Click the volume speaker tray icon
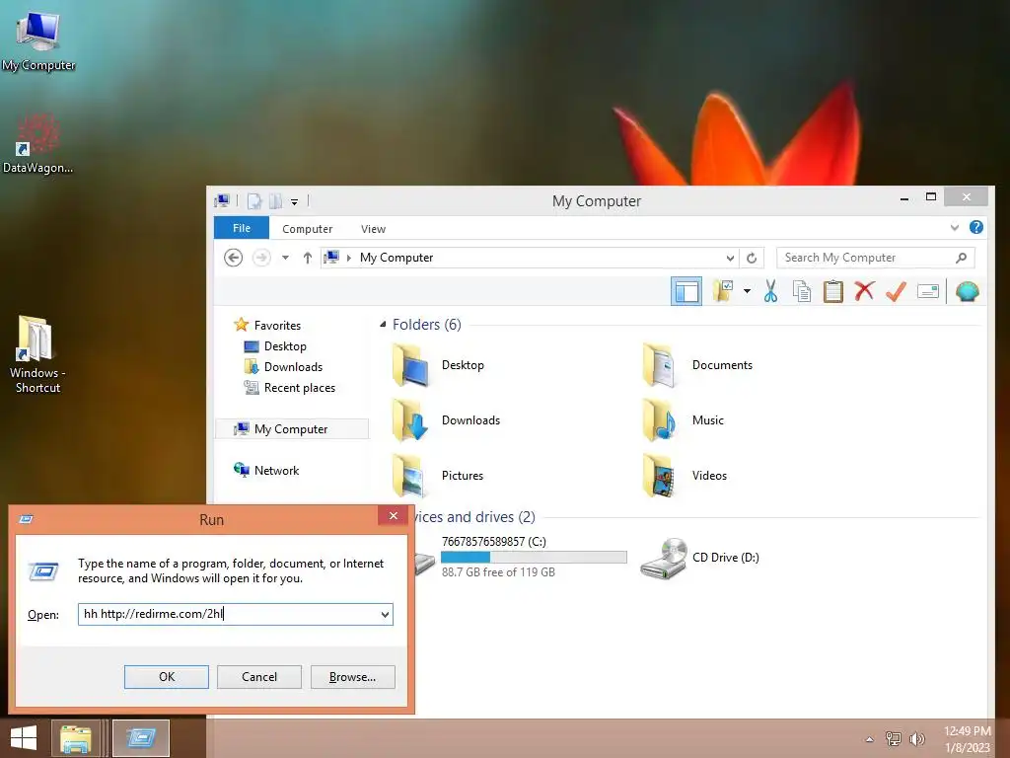This screenshot has width=1010, height=758. [916, 738]
